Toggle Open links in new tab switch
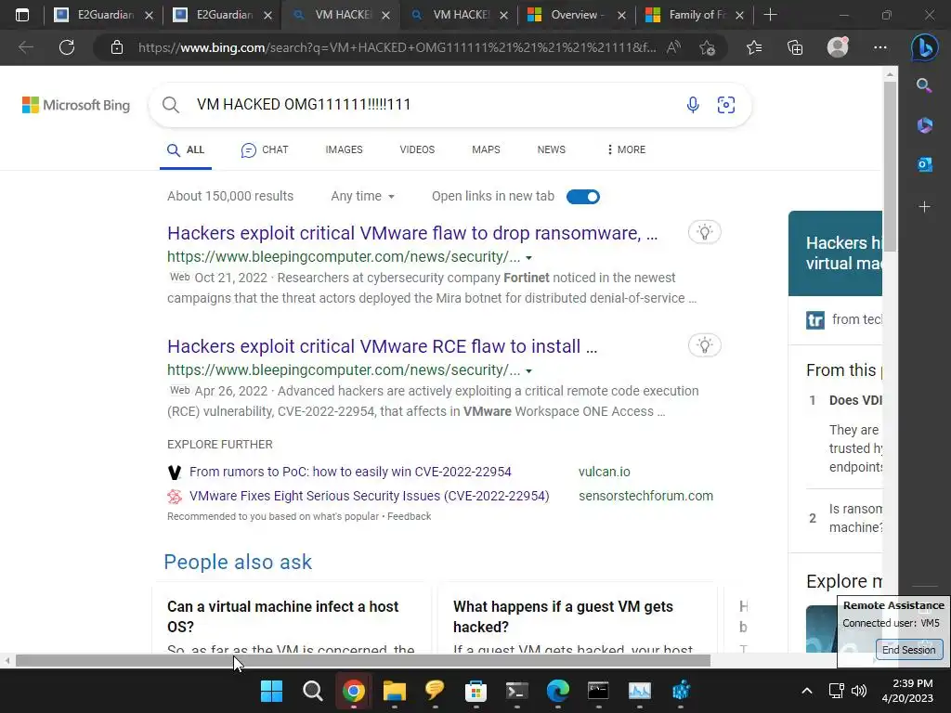This screenshot has height=713, width=951. (583, 197)
